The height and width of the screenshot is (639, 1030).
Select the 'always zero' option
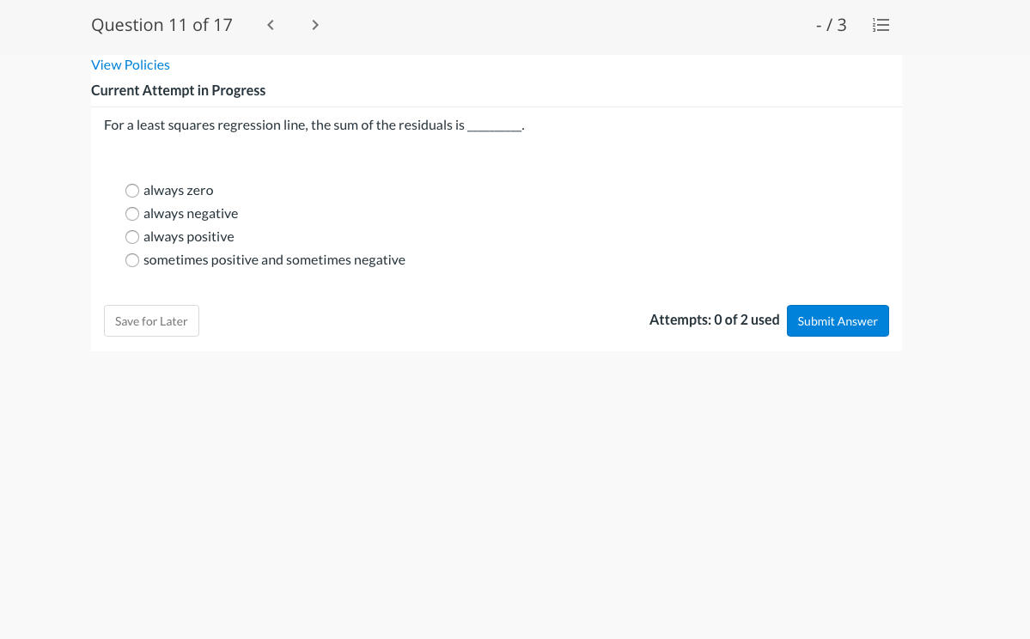[x=132, y=191]
